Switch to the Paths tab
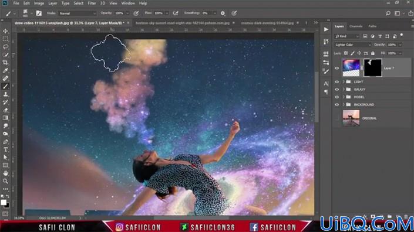414x232 pixels. click(x=372, y=26)
